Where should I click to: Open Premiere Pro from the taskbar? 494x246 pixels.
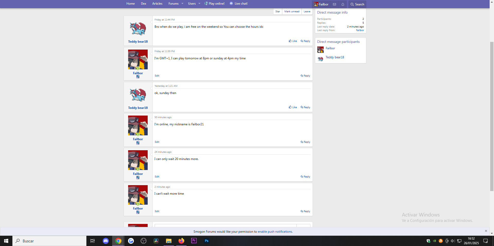click(x=194, y=241)
